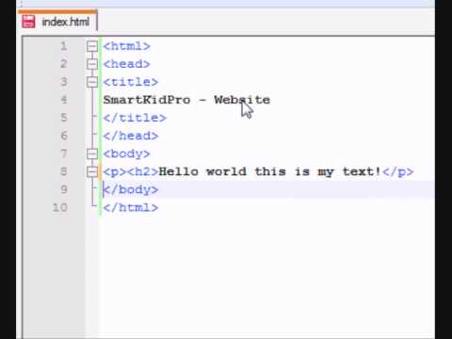Viewport: 452px width, 339px height.
Task: Click the word Website on line 4
Action: 242,100
